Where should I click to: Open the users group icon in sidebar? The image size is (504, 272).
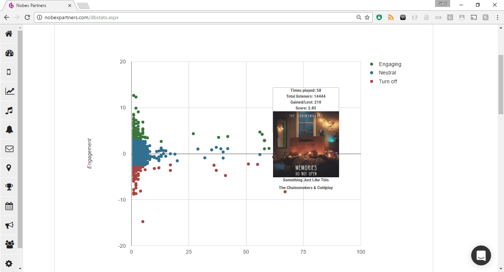[9, 244]
